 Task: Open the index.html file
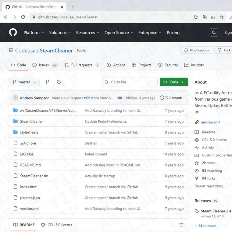point(29,187)
